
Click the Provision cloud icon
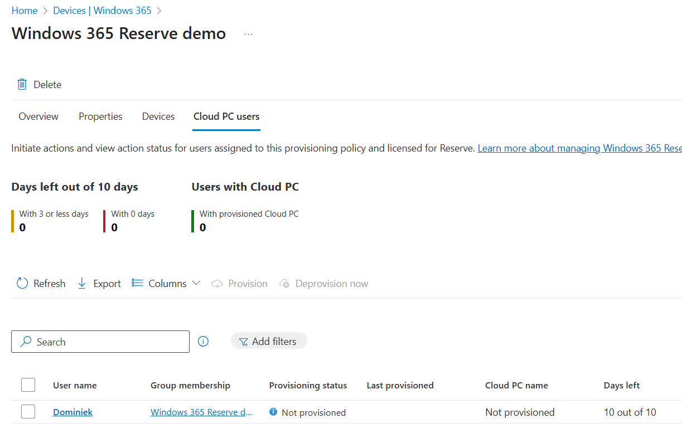coord(217,284)
